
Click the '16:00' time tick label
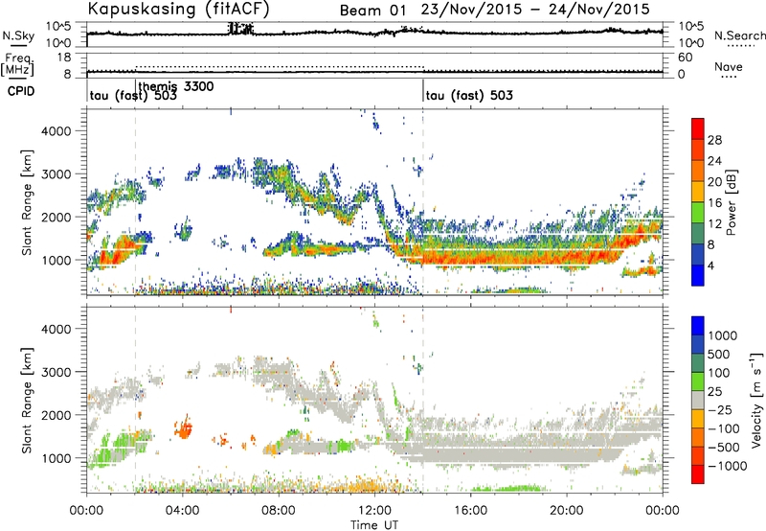(470, 511)
